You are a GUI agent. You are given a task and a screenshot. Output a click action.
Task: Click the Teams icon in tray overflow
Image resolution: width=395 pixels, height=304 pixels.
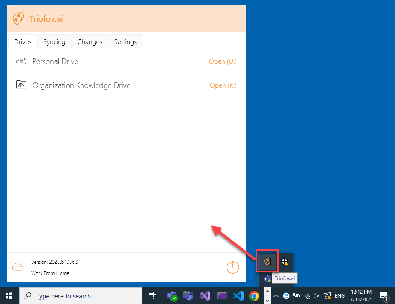click(267, 278)
